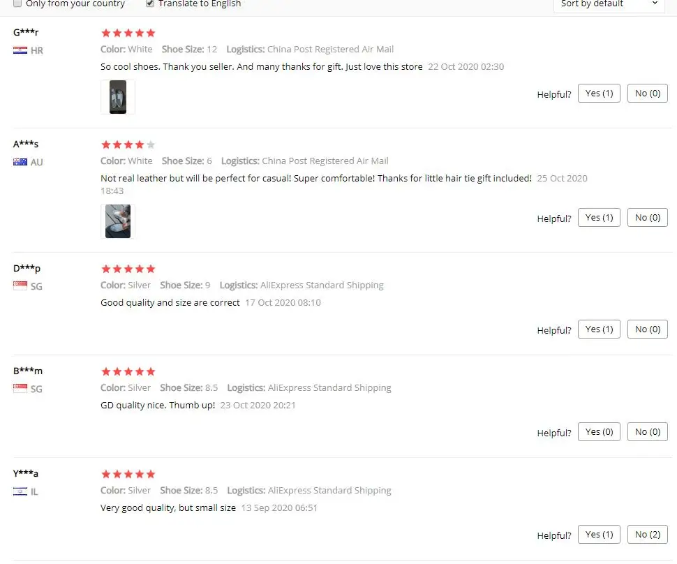Vote No (0) on A***s's review

(647, 218)
